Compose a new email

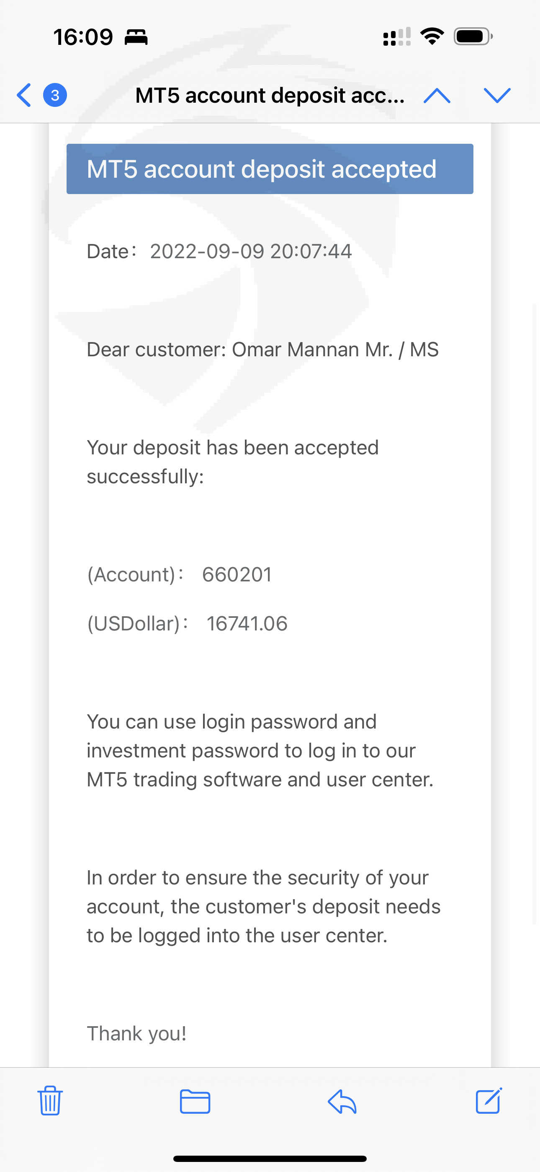pyautogui.click(x=489, y=1101)
